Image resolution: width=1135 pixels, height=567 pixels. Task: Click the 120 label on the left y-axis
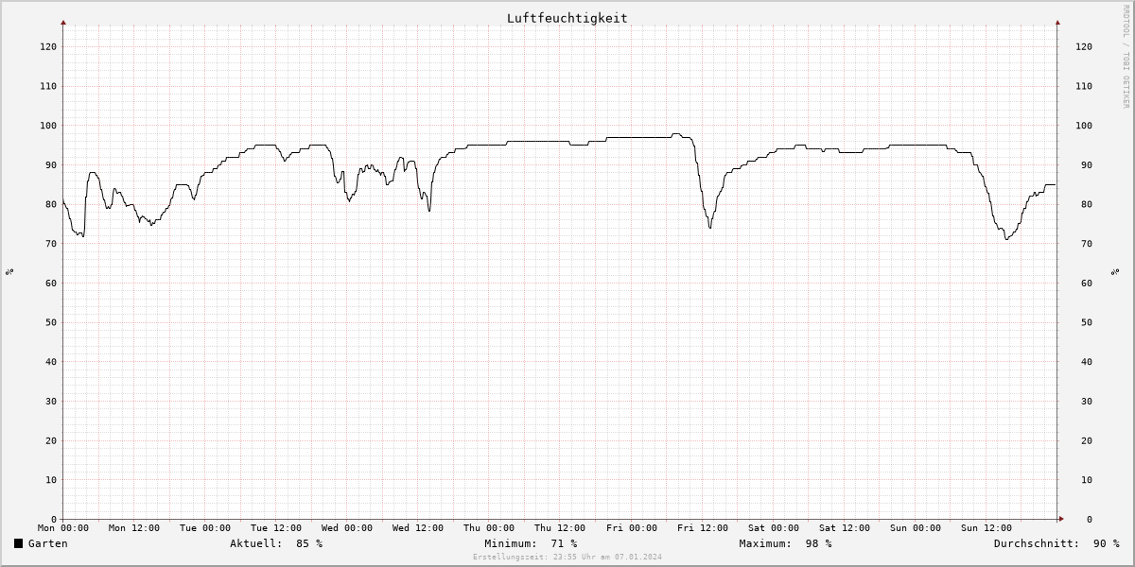point(48,46)
